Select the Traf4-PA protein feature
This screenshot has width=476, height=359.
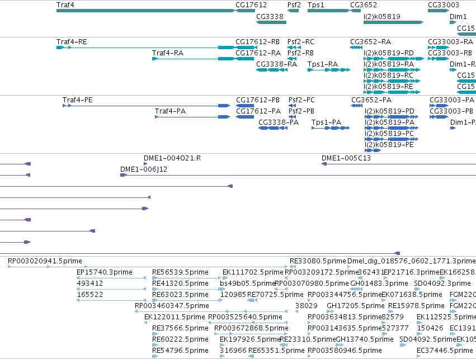click(192, 117)
